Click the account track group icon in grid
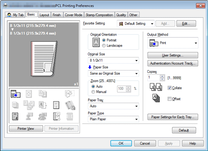Viewport: 208px width, 151px height. coord(42,116)
